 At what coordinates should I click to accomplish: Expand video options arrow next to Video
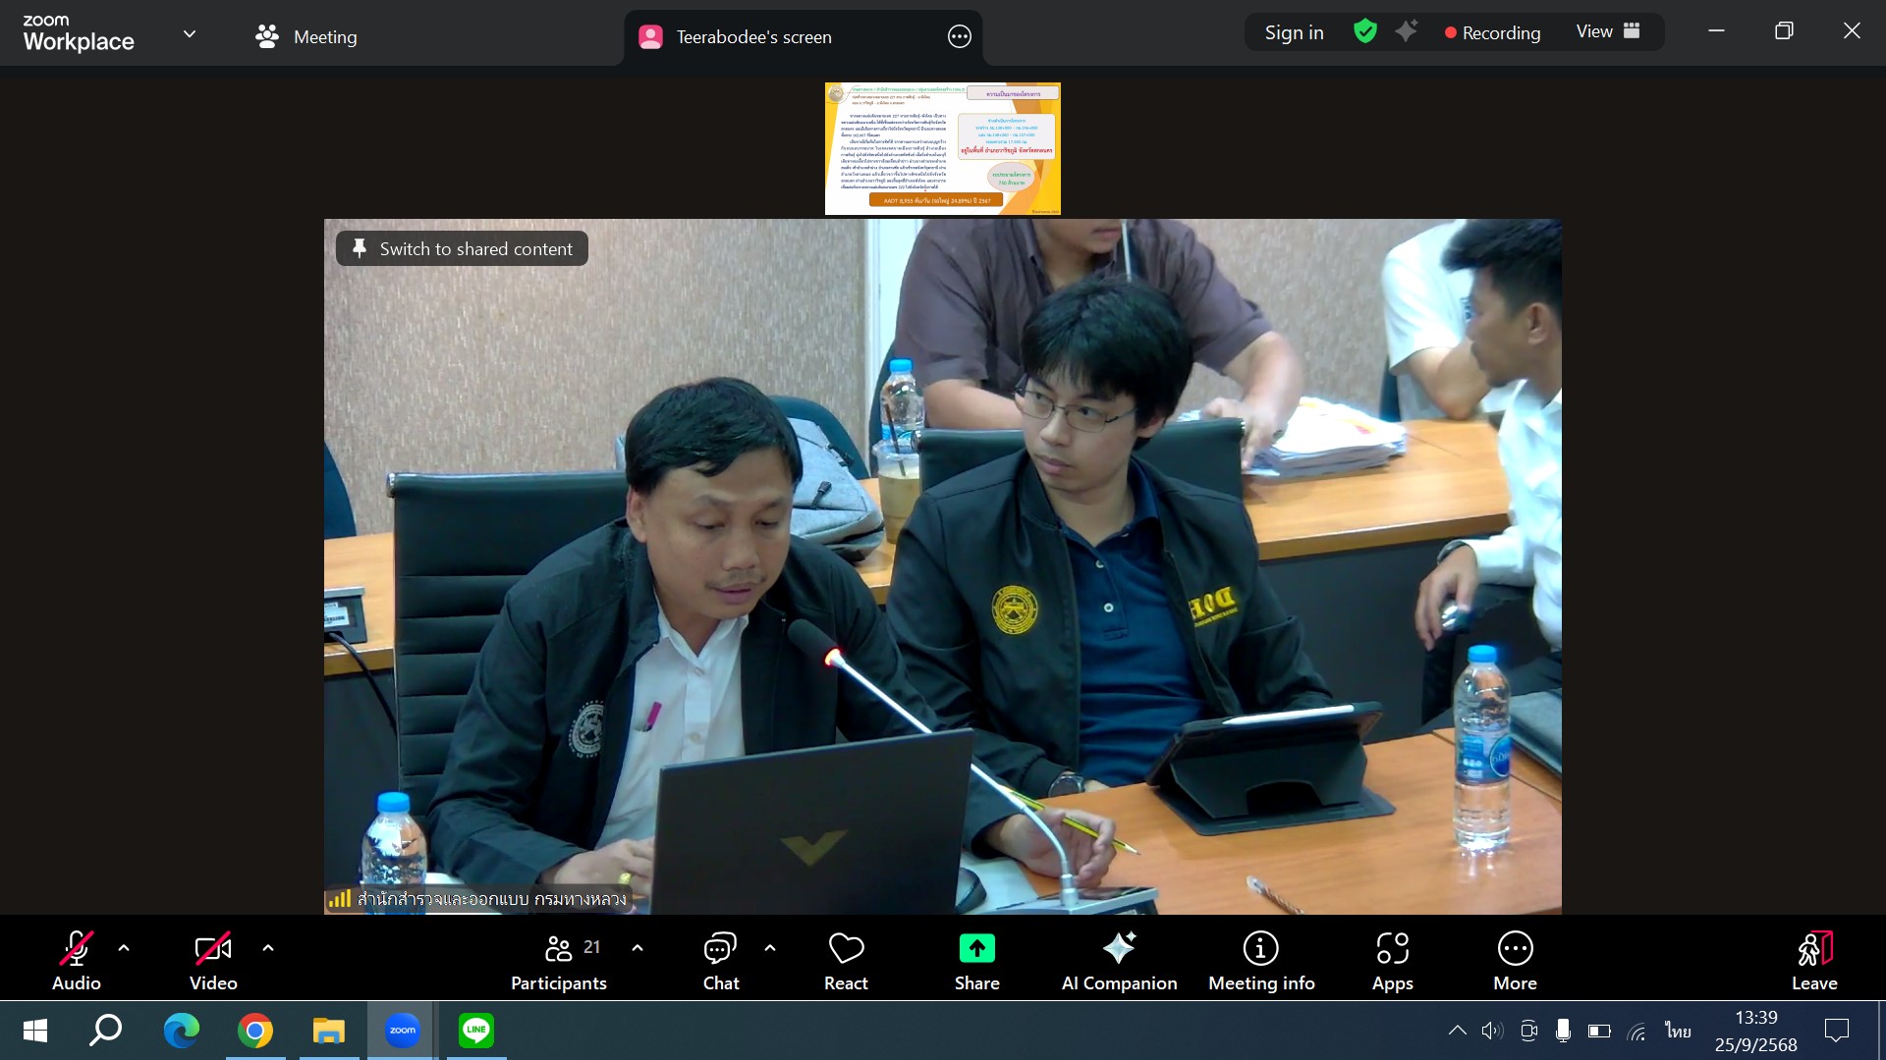coord(268,948)
